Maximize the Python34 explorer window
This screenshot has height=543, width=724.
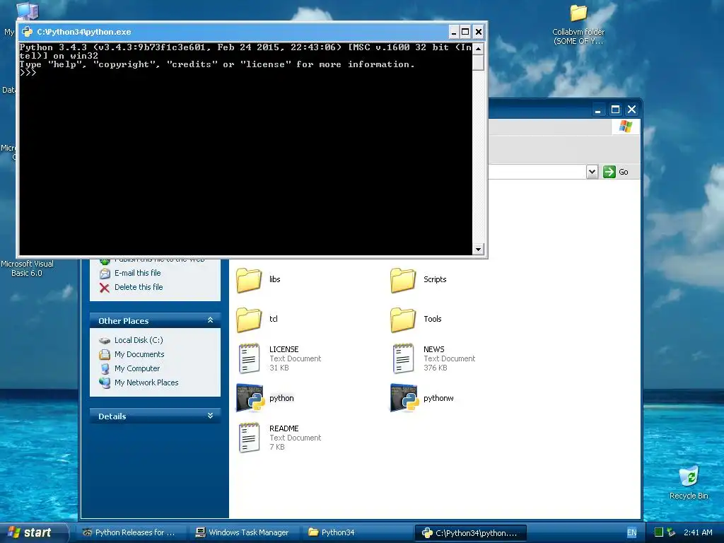(x=615, y=110)
